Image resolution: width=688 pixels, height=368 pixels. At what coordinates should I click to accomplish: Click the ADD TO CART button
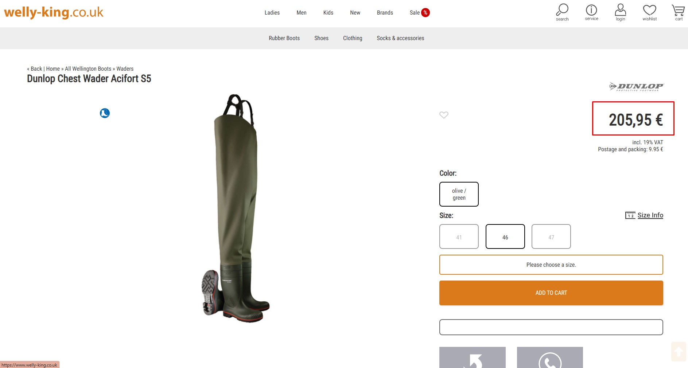coord(551,293)
